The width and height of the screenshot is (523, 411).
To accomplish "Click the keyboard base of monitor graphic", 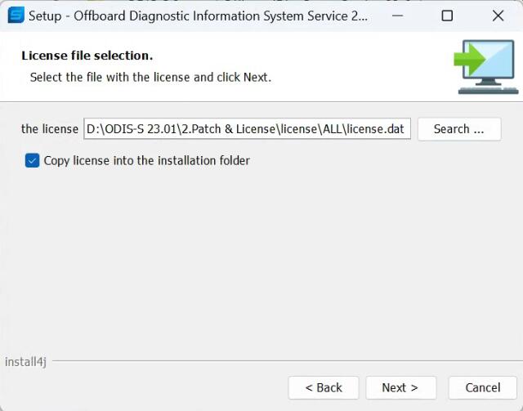I will pyautogui.click(x=489, y=91).
